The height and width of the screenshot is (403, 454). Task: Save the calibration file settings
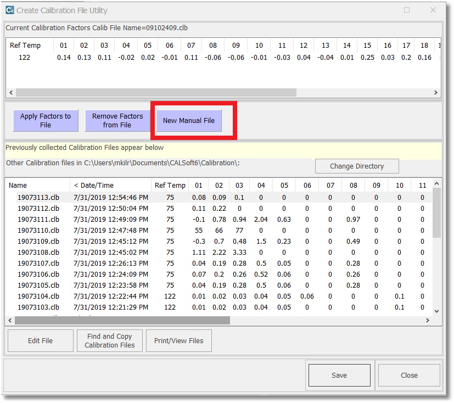[x=339, y=375]
